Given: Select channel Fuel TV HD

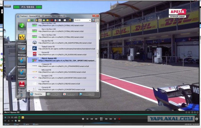Looking at the screenshot, I should point(62,83).
